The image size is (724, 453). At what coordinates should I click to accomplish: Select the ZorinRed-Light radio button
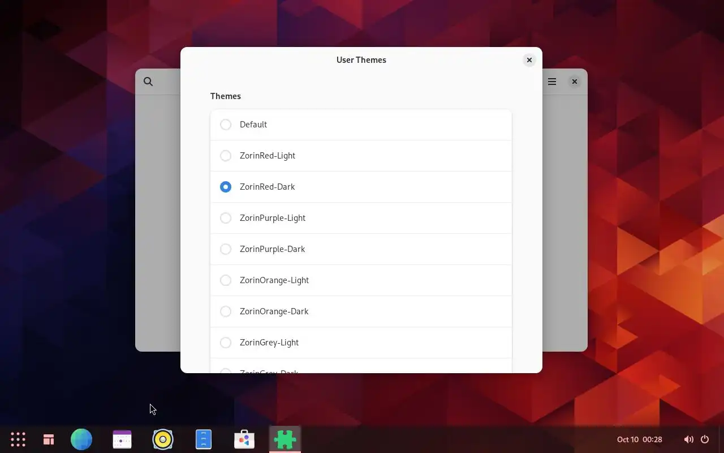pyautogui.click(x=226, y=156)
